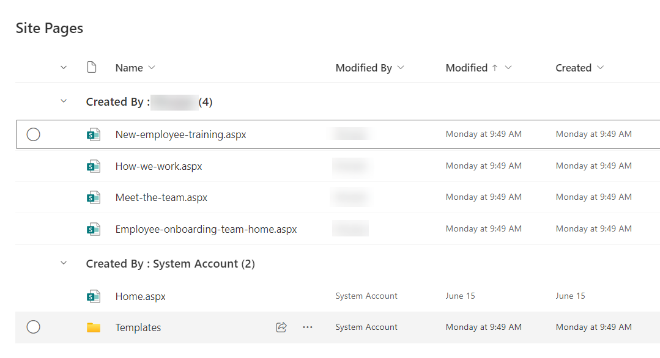
Task: Open the Created column dropdown
Action: (x=599, y=68)
